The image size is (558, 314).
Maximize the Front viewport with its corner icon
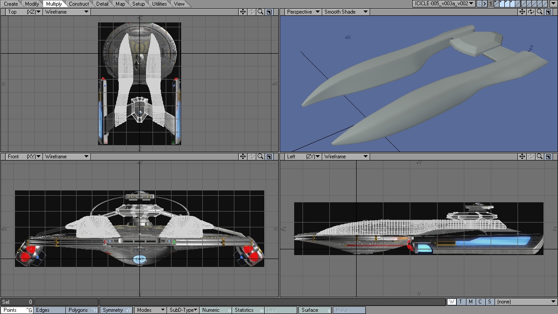point(270,157)
